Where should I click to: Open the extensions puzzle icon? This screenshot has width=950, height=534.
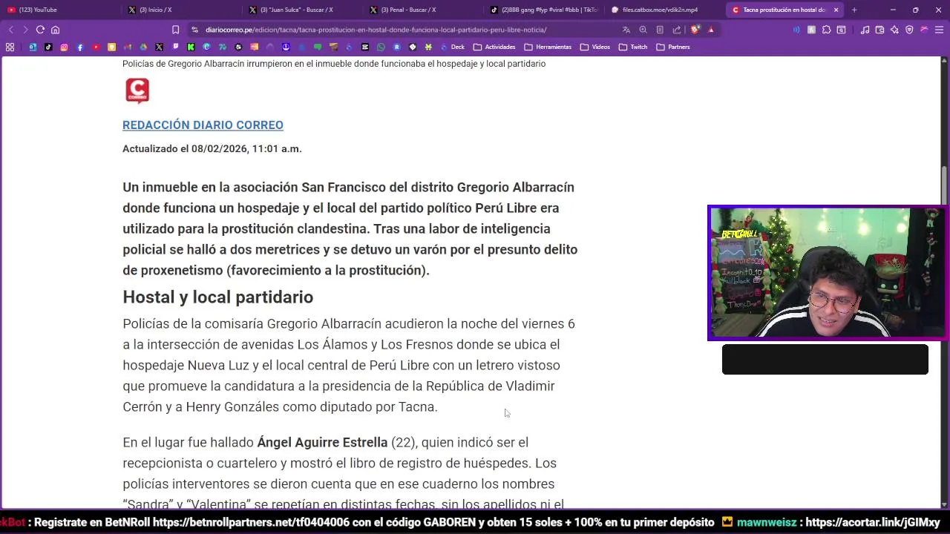pos(826,30)
